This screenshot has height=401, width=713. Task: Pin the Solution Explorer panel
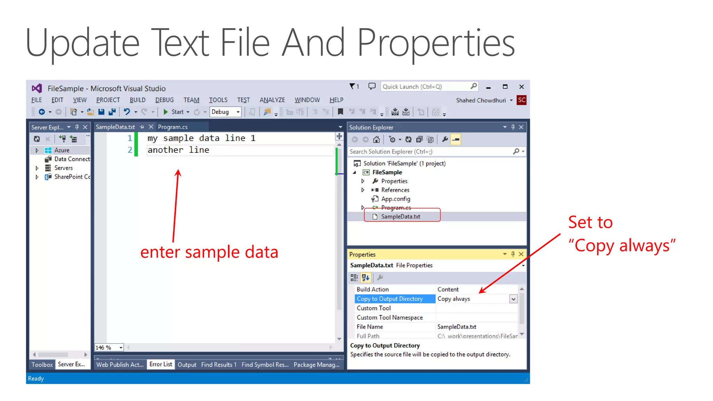point(513,127)
